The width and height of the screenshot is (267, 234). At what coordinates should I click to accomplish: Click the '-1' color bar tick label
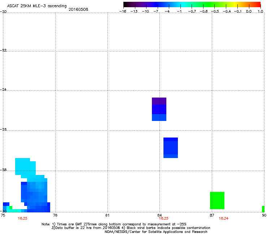tap(179, 12)
